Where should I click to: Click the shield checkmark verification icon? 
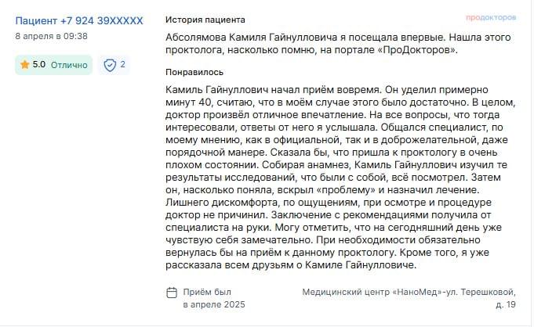(110, 65)
